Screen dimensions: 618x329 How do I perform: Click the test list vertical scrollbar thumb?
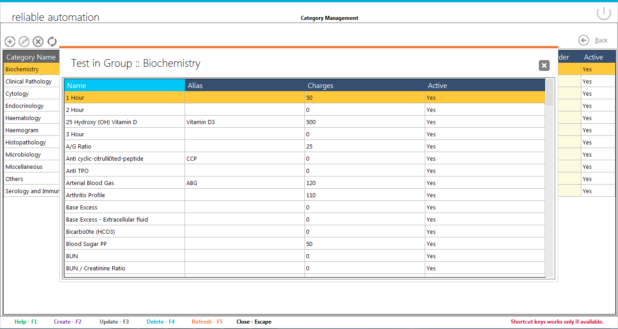pos(549,93)
